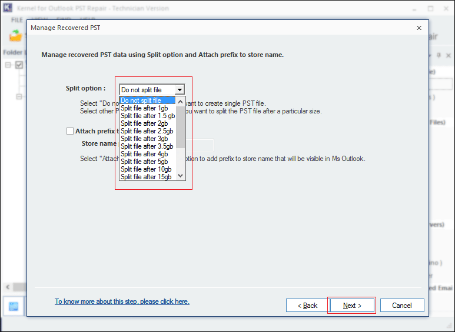Click the Store name input field

[200, 145]
